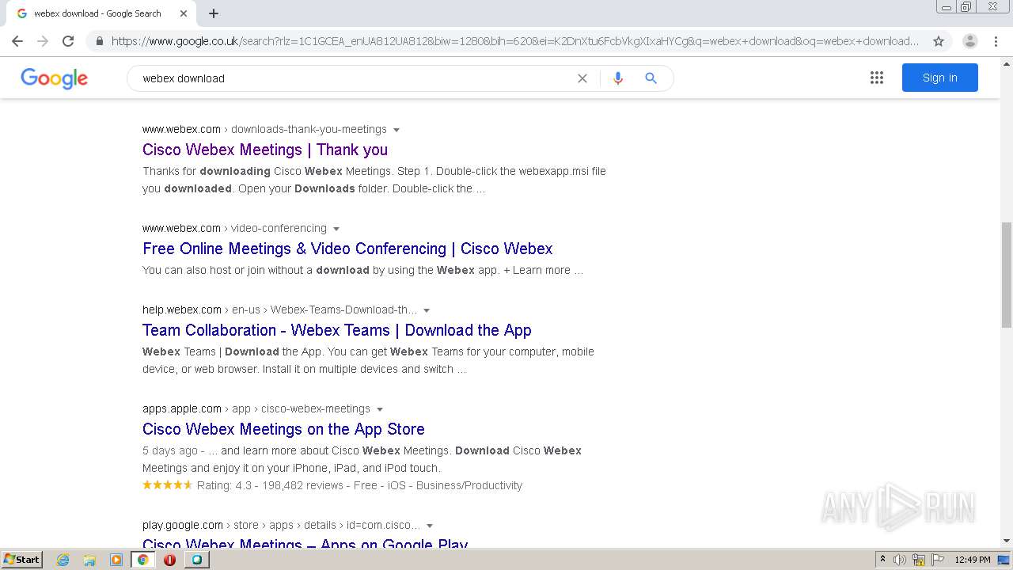Close the webex download tab
Viewport: 1013px width, 570px height.
coord(184,13)
